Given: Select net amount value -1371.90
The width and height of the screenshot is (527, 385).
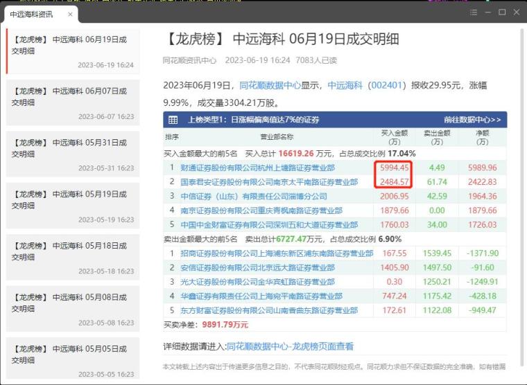Looking at the screenshot, I should coord(483,253).
